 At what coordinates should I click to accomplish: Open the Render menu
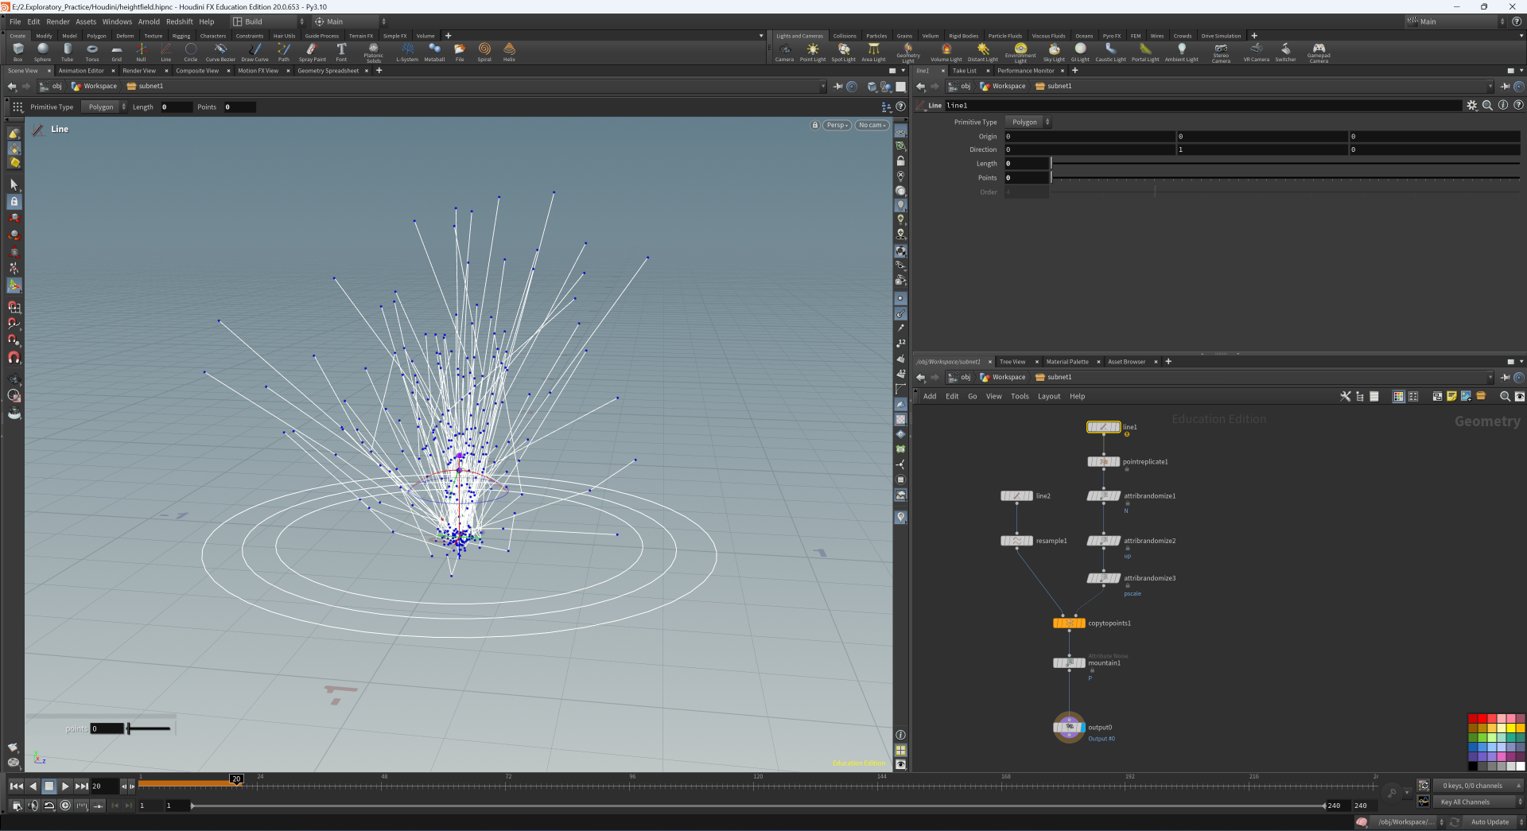pos(58,21)
